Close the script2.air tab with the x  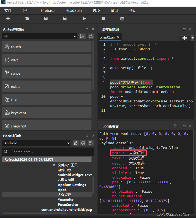118,37
